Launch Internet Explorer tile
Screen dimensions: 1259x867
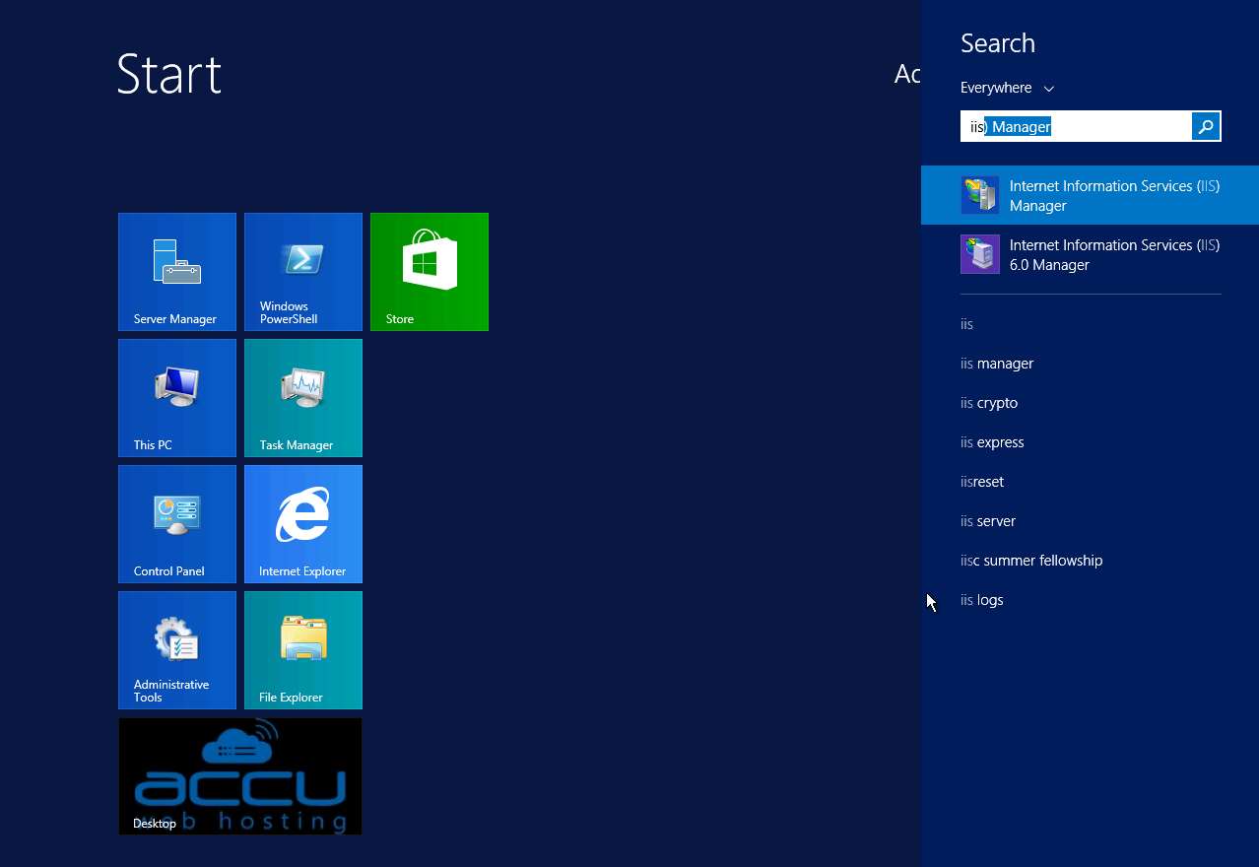[303, 524]
